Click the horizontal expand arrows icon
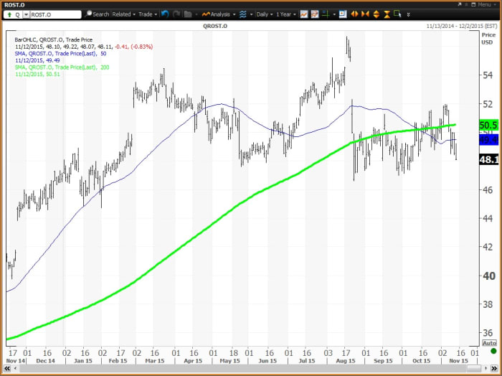Viewport: 502px width, 376px height. coord(354,14)
